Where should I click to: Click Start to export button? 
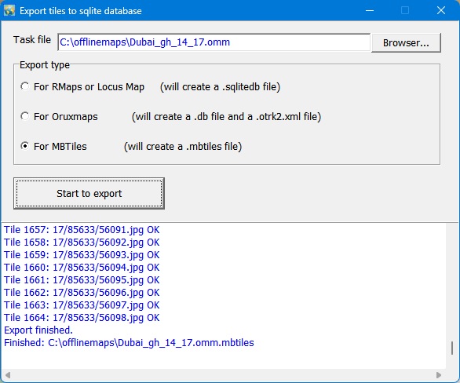89,193
